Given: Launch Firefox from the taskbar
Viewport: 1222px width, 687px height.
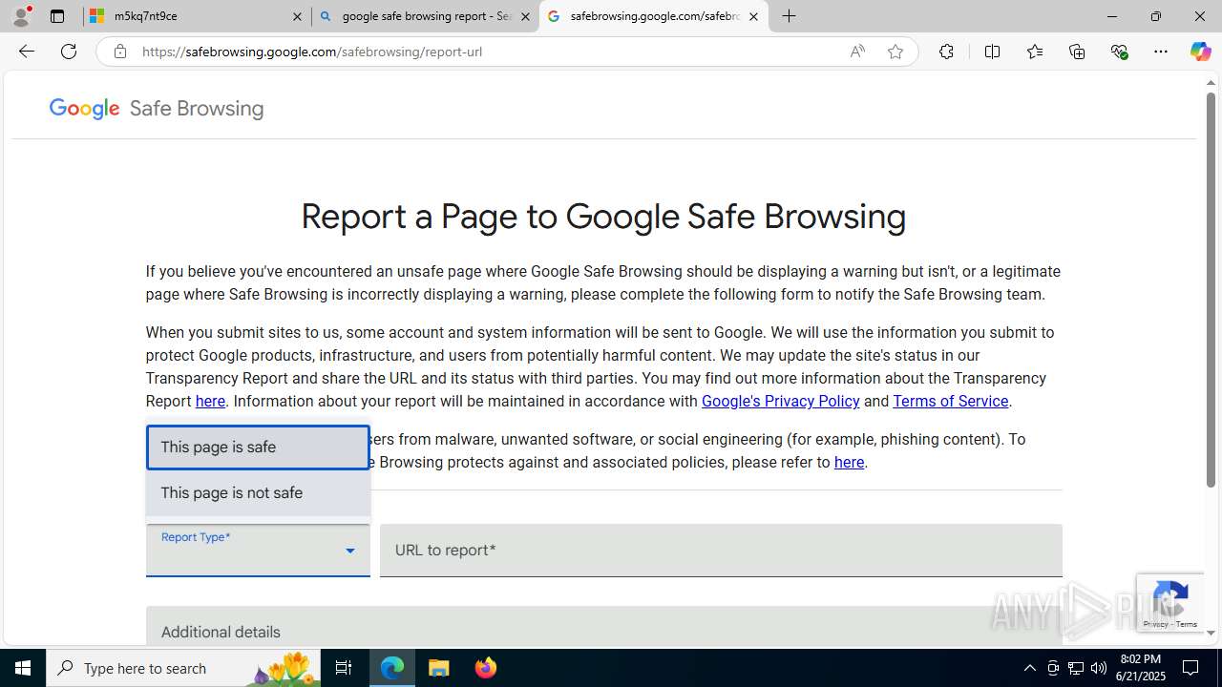Looking at the screenshot, I should [x=486, y=668].
